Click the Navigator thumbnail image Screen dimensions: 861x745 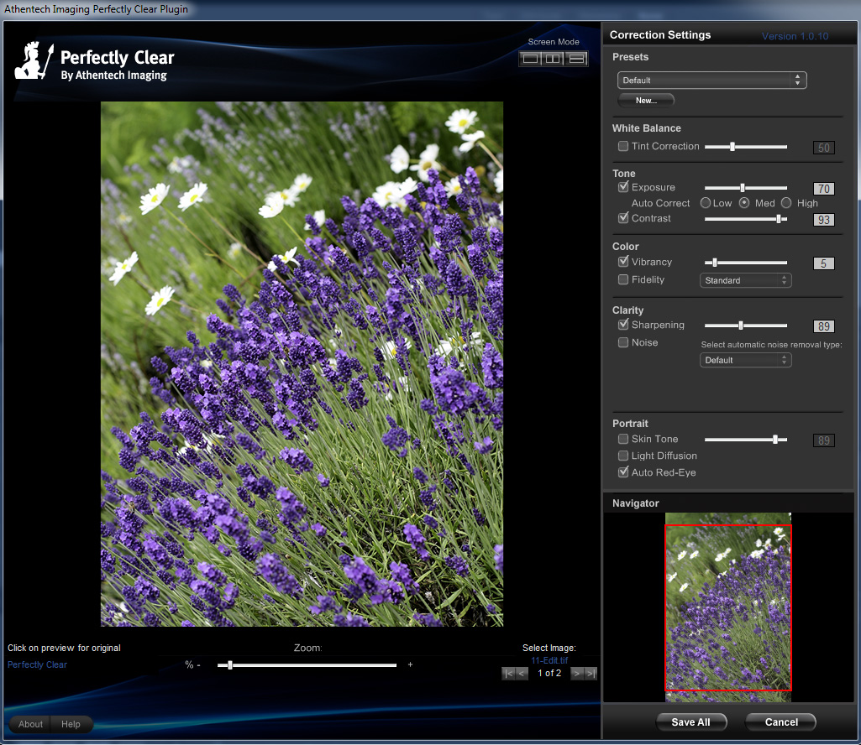click(728, 607)
